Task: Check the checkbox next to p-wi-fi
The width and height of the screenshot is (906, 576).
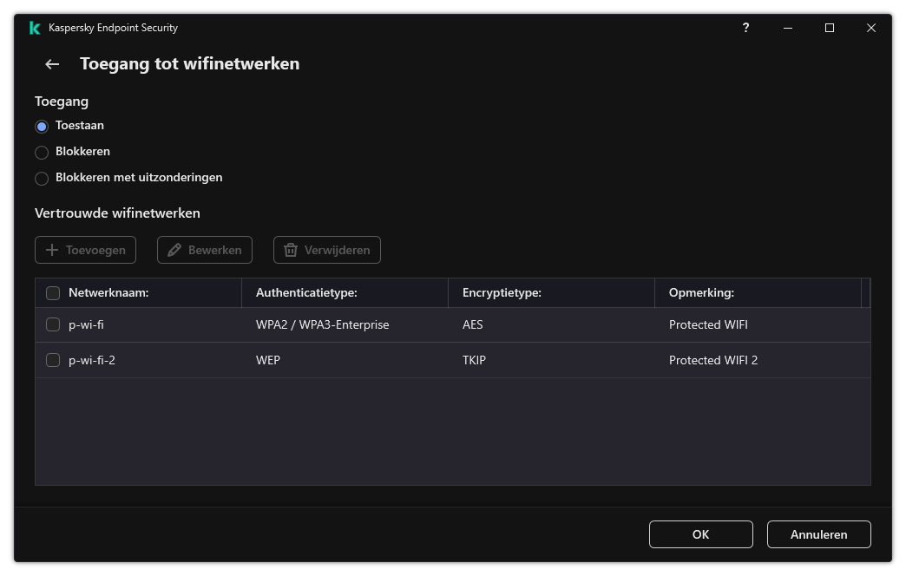Action: point(53,324)
